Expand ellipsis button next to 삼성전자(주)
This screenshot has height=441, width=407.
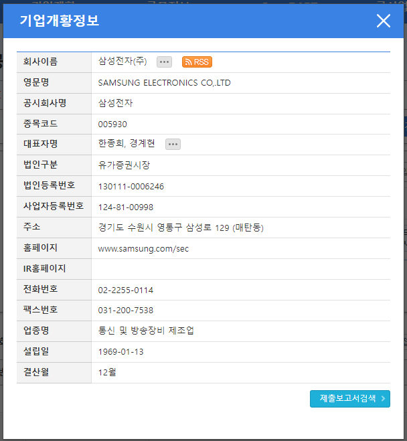tap(164, 62)
